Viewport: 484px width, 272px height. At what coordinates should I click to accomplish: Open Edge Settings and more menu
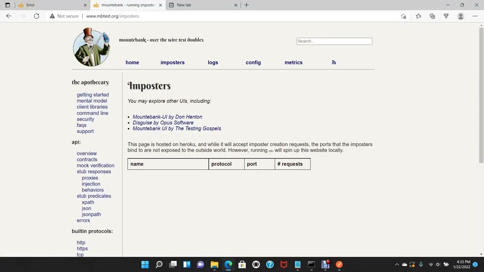click(x=475, y=16)
